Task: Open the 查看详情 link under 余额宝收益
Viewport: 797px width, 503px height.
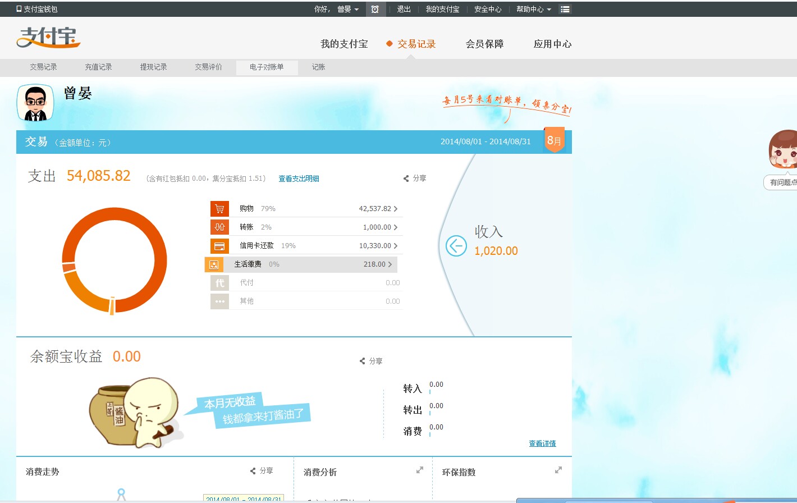Action: coord(542,443)
